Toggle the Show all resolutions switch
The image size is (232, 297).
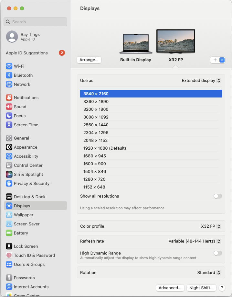217,196
